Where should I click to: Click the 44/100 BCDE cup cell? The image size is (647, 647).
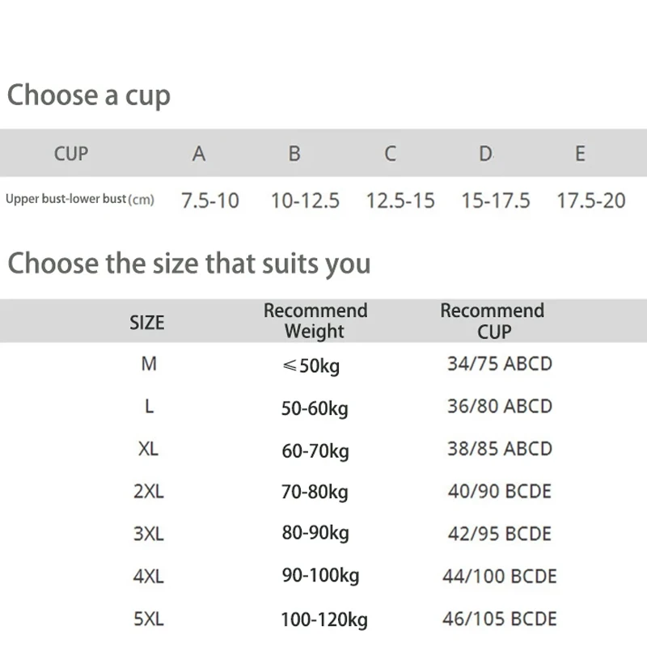(x=500, y=577)
